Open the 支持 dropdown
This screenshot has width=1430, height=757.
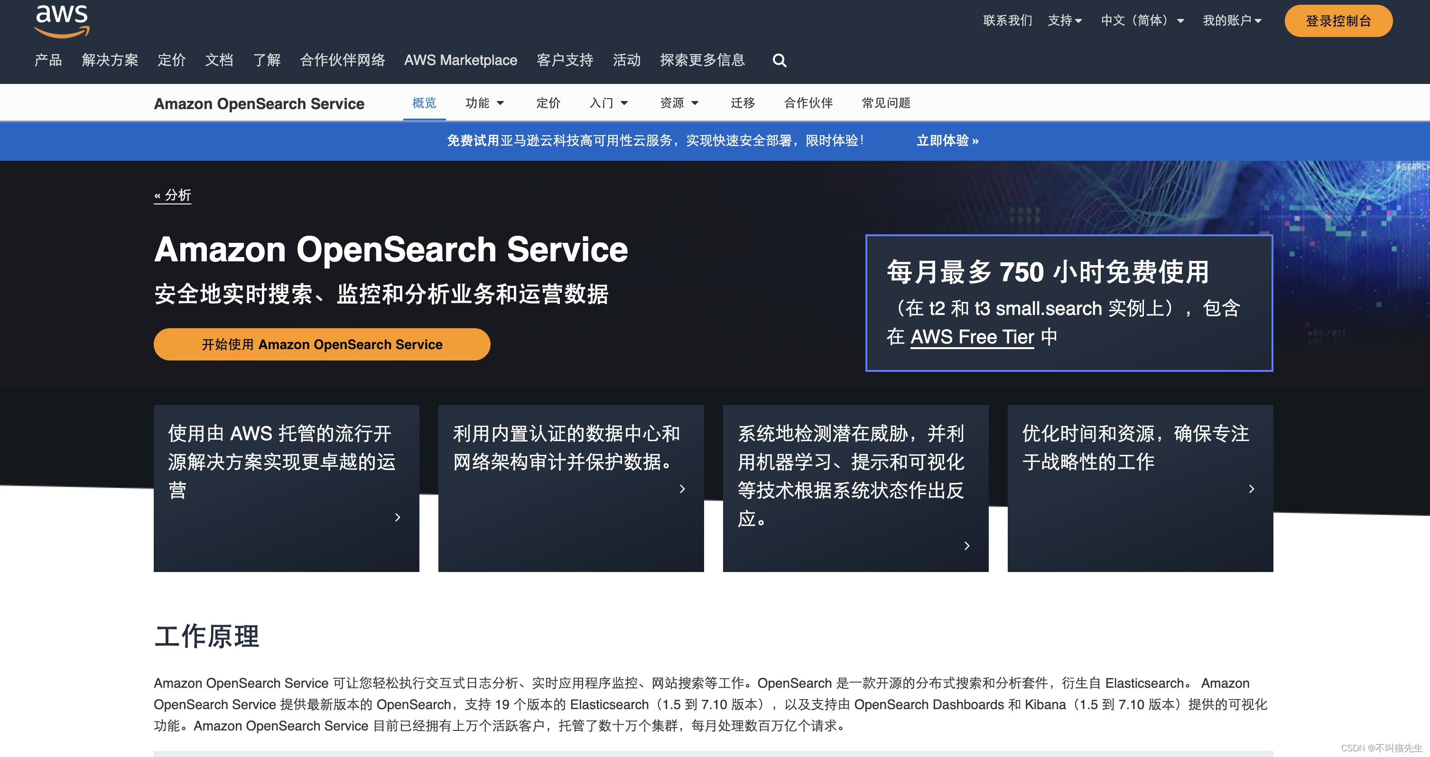click(1065, 20)
